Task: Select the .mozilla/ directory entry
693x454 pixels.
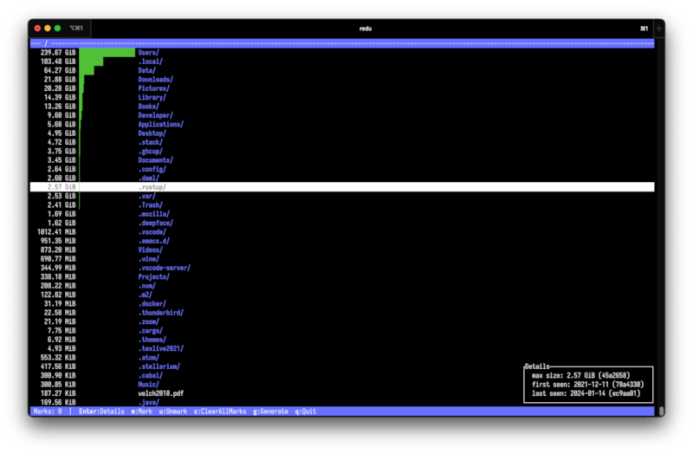Action: [154, 214]
